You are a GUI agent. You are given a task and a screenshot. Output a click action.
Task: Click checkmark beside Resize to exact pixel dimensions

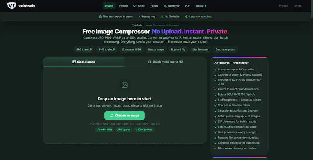pyautogui.click(x=216, y=89)
